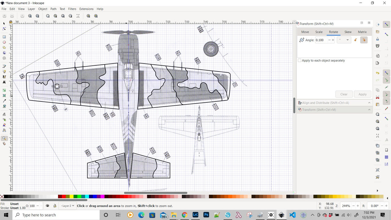Screen dimensions: 391x220
Task: Open Photoshop from the taskbar
Action: tap(206, 215)
